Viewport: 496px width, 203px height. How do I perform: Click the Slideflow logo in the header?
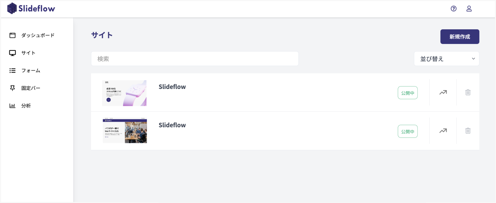31,9
